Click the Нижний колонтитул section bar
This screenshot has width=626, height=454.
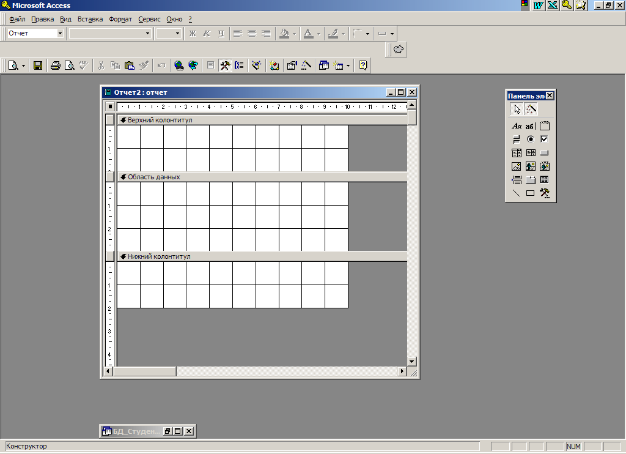262,256
